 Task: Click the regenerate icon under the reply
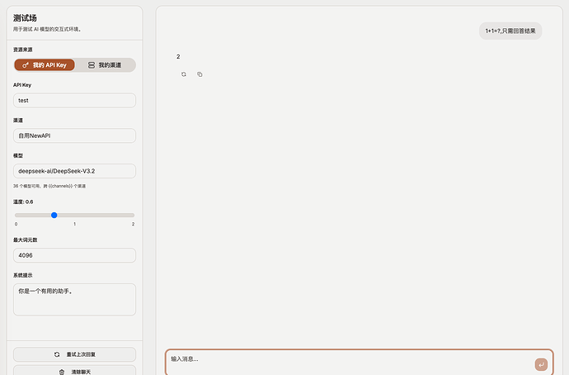184,74
